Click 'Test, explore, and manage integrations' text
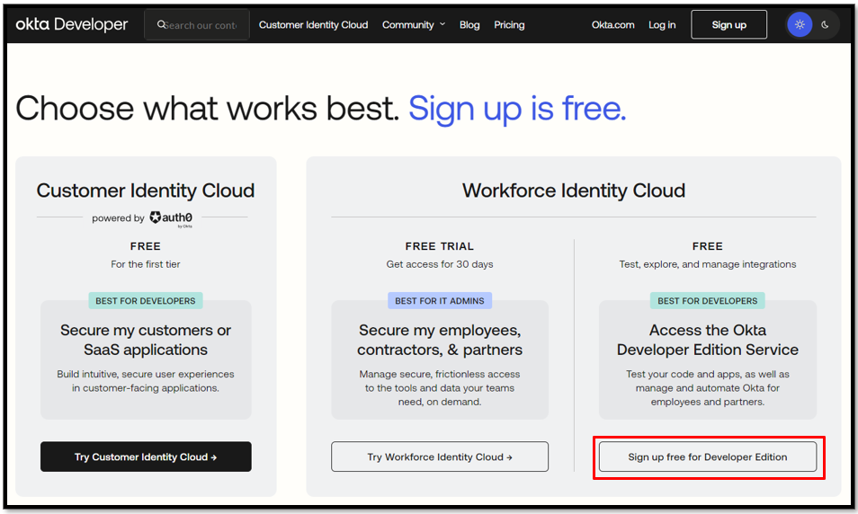This screenshot has height=514, width=858. (x=708, y=264)
